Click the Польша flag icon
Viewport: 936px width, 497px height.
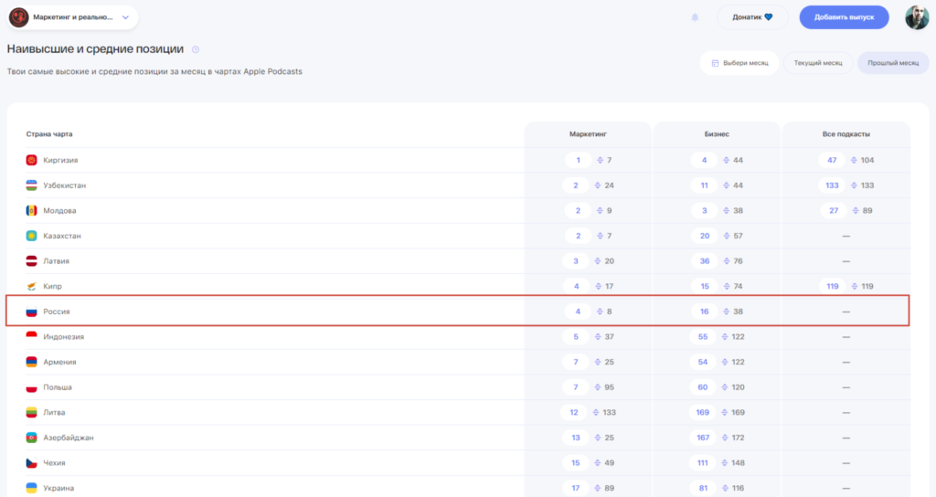point(32,387)
